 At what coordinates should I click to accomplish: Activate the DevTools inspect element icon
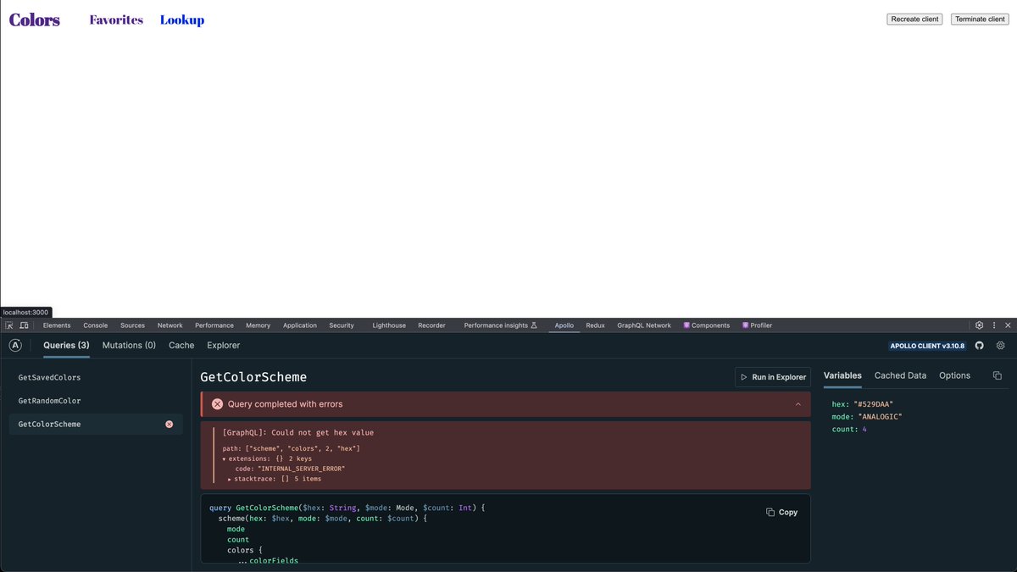pyautogui.click(x=9, y=325)
